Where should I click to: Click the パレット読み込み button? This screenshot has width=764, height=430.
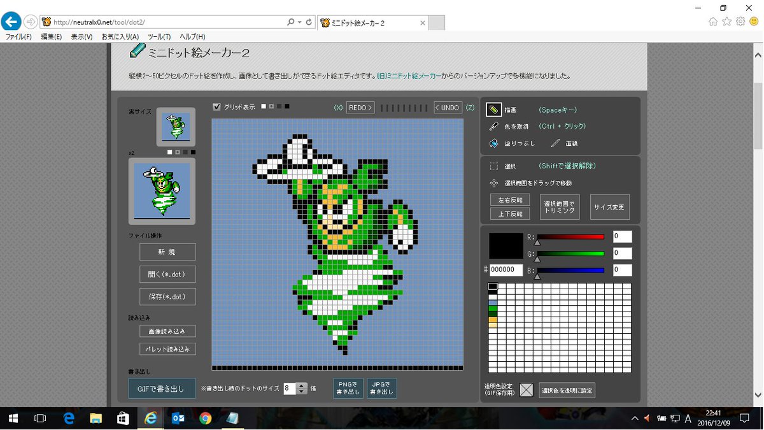[167, 349]
